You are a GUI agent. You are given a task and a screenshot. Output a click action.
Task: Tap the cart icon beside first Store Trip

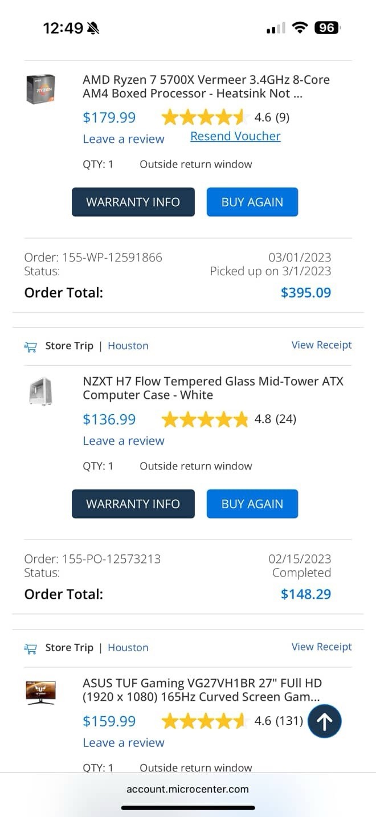30,346
